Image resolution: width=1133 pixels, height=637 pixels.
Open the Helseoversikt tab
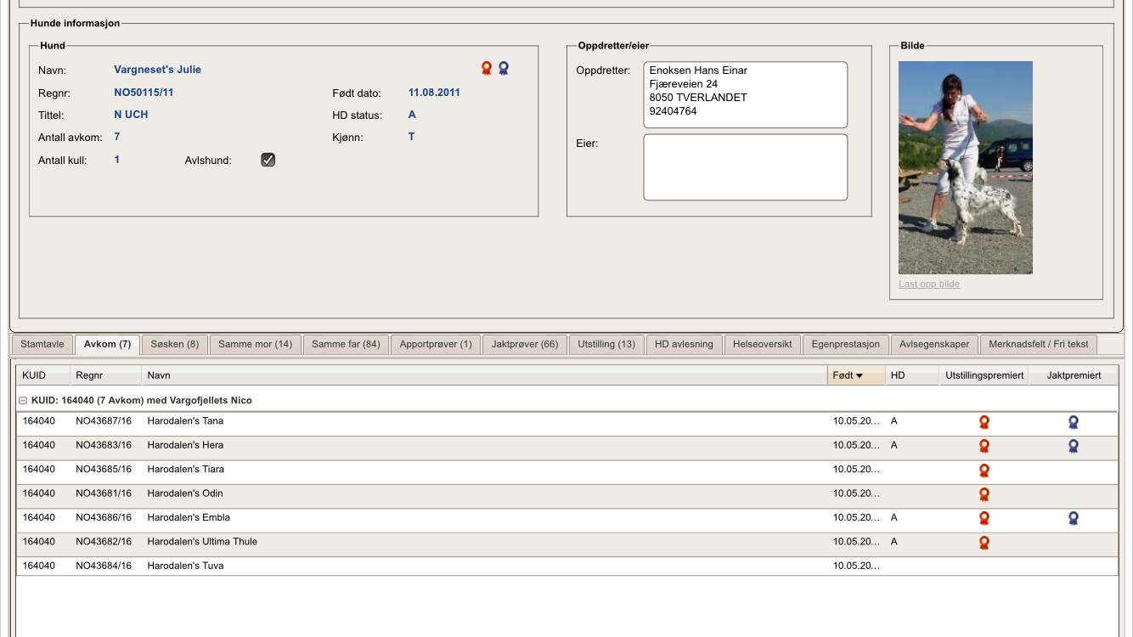pyautogui.click(x=762, y=344)
